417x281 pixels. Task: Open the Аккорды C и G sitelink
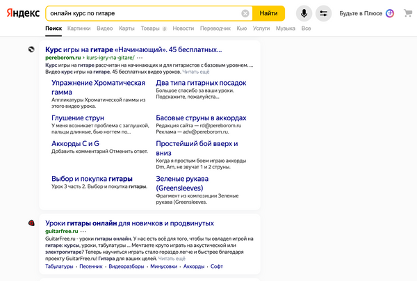[x=75, y=144]
